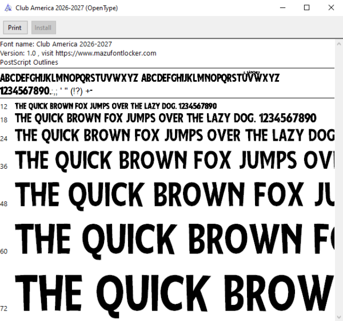
Task: Click the 48-point sample sentence
Action: (x=174, y=196)
